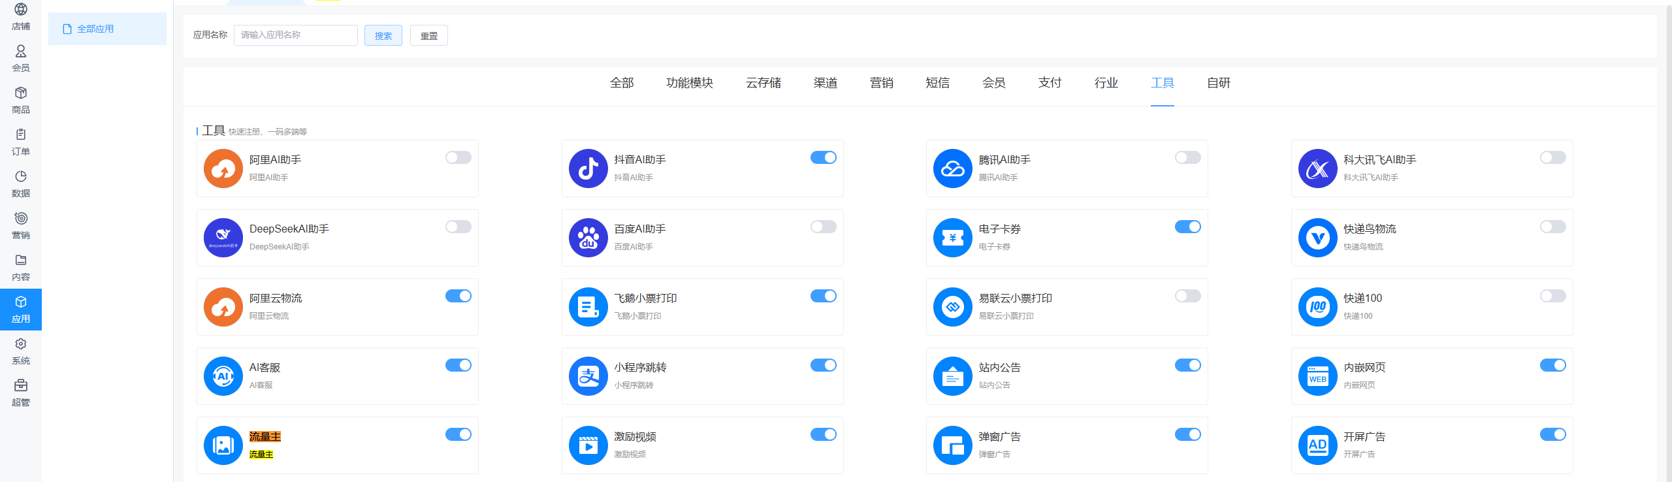Image resolution: width=1672 pixels, height=482 pixels.
Task: Click the 重置 button
Action: 429,35
